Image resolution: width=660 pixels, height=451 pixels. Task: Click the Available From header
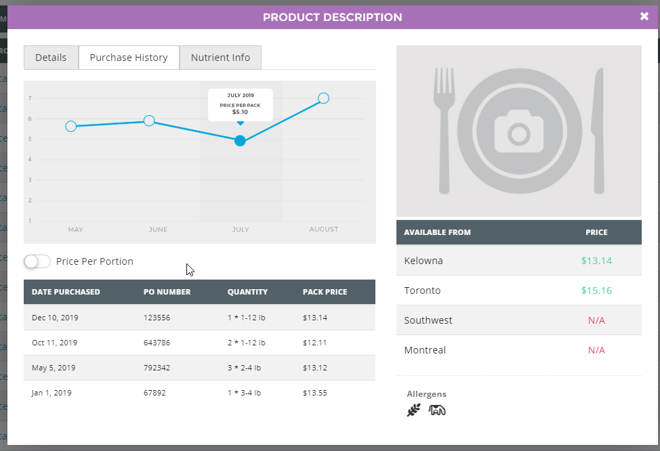click(x=437, y=232)
